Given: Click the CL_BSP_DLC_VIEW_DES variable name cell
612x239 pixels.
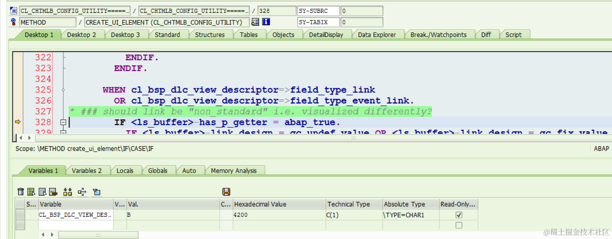Looking at the screenshot, I should coord(76,215).
